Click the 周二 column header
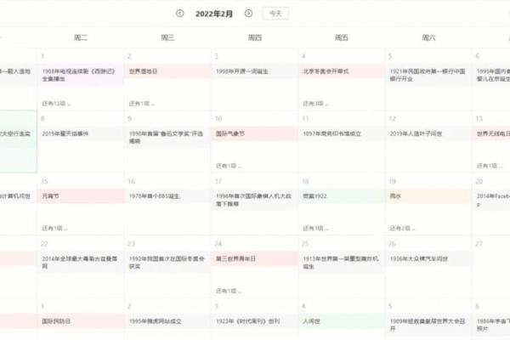This screenshot has width=510, height=340. pos(81,37)
